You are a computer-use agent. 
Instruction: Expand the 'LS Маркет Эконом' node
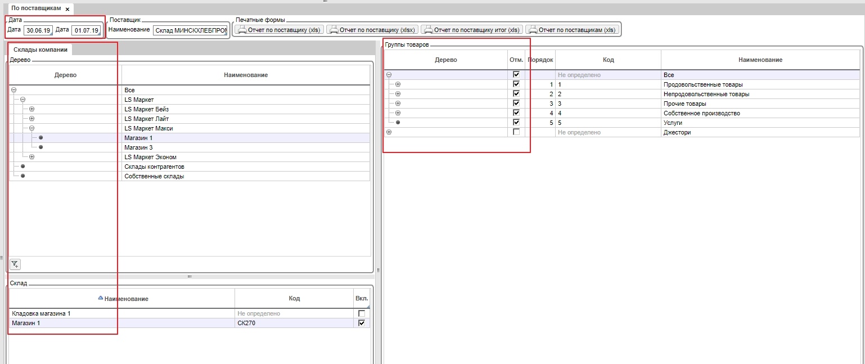(31, 157)
